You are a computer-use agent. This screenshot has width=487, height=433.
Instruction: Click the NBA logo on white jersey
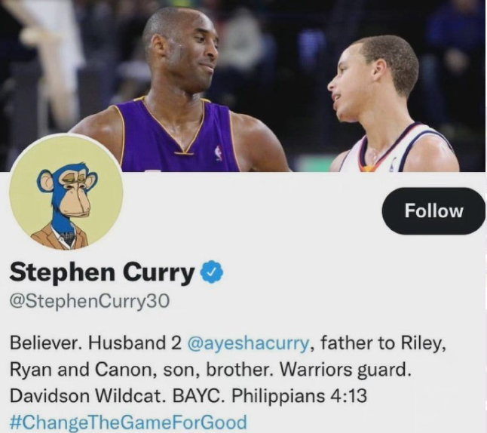[x=394, y=164]
